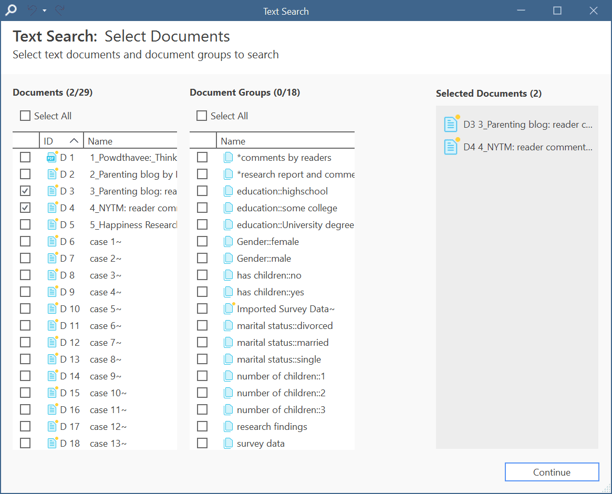Click the group icon for number of children::2
Viewport: 612px width, 494px height.
tap(229, 393)
